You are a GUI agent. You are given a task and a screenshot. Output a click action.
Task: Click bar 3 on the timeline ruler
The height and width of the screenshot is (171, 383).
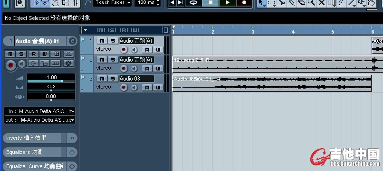click(253, 32)
